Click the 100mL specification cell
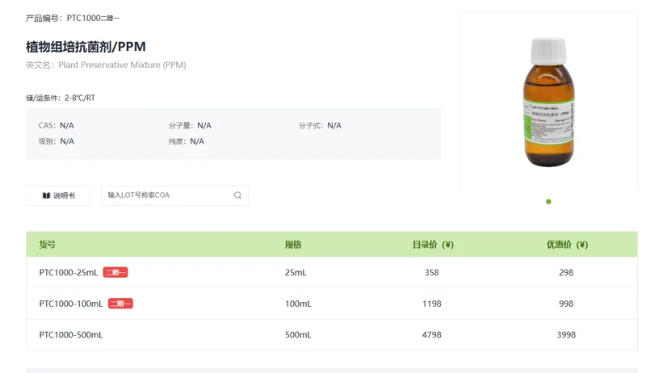Screen dimensions: 646x373 pos(298,304)
